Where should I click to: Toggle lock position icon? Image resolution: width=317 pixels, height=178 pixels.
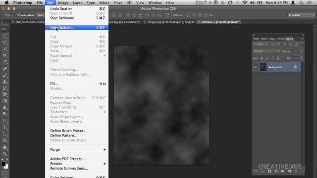272,58
